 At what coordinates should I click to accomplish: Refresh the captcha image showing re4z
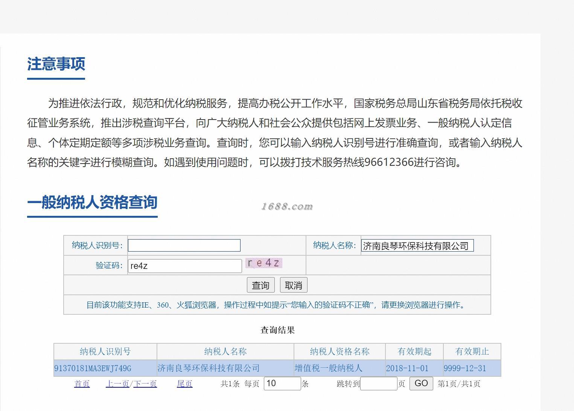tap(264, 263)
